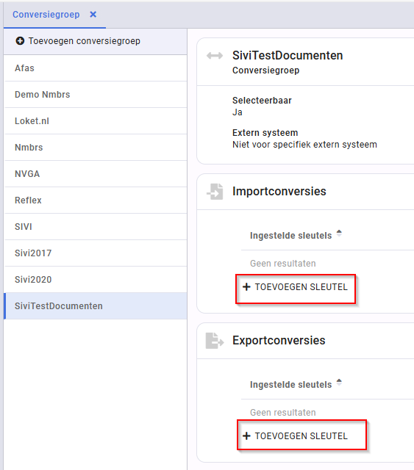The width and height of the screenshot is (414, 470).
Task: Select the Sivi2020 conversion group
Action: [95, 279]
